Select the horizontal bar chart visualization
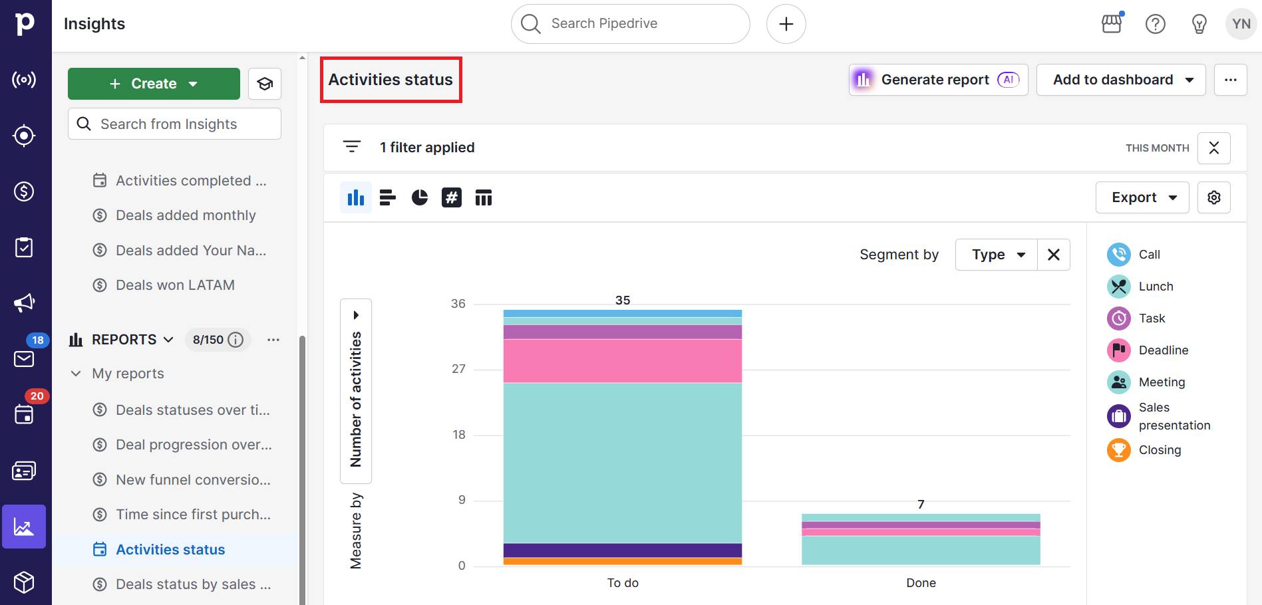The height and width of the screenshot is (605, 1262). tap(387, 197)
